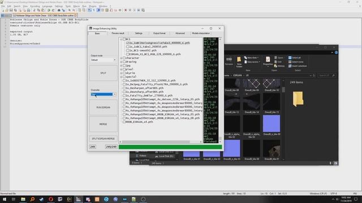
Task: Click the Notepad++ Undo toolbar icon
Action: coord(49,10)
